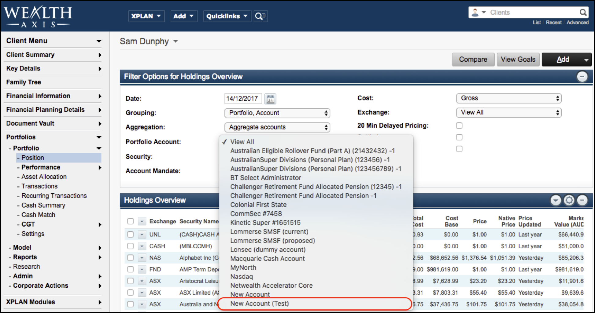Screen dimensions: 595x313
Task: Collapse the Filter Options panel
Action: click(582, 77)
